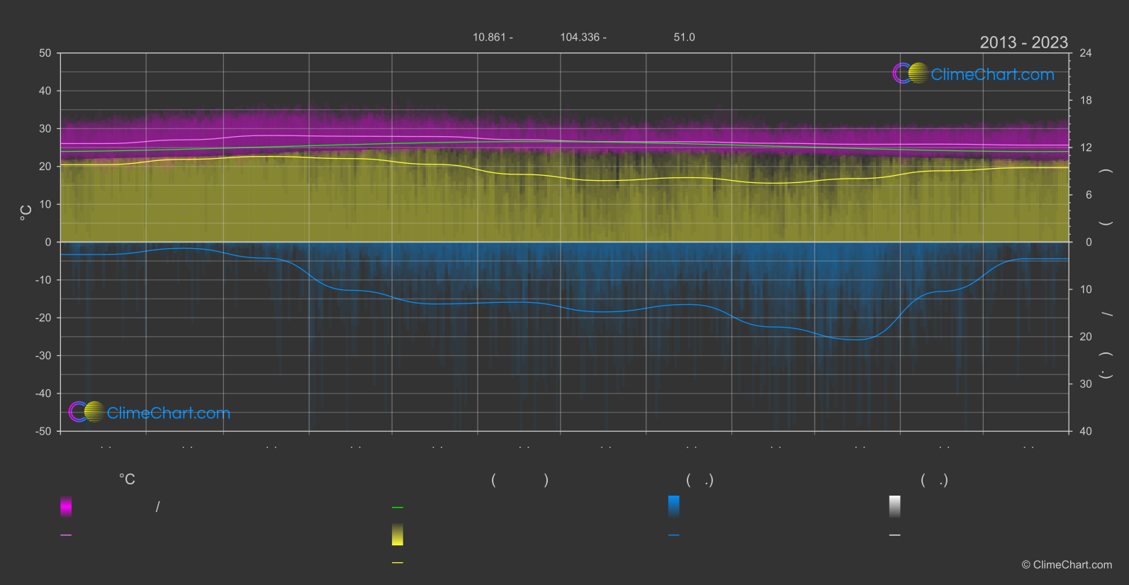Toggle the yellow line legend marker

click(x=398, y=563)
